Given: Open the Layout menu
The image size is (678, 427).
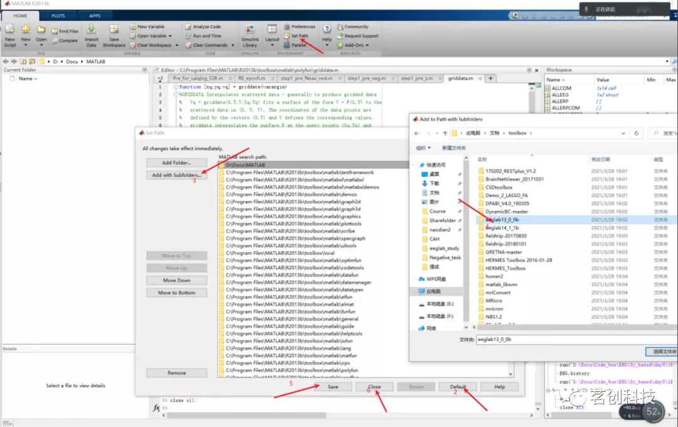Looking at the screenshot, I should pos(272,35).
